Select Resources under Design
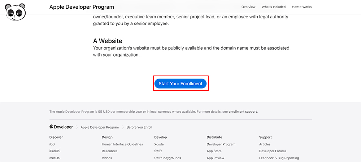Screen dimensions: 361x162 coord(109,151)
